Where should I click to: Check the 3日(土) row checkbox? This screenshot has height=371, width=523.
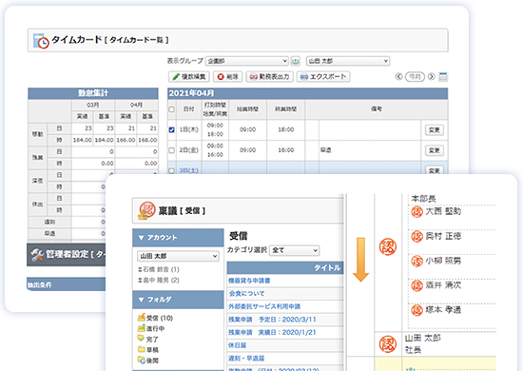click(x=171, y=171)
